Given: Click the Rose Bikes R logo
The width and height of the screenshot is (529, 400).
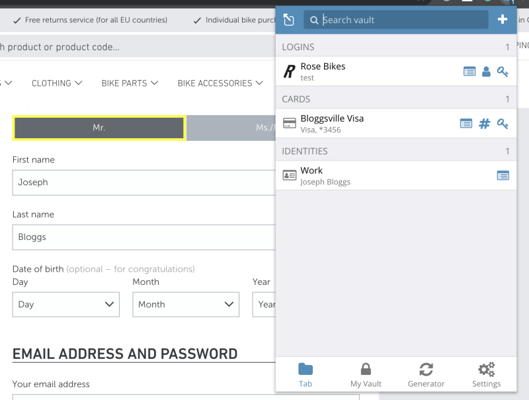Looking at the screenshot, I should [289, 71].
